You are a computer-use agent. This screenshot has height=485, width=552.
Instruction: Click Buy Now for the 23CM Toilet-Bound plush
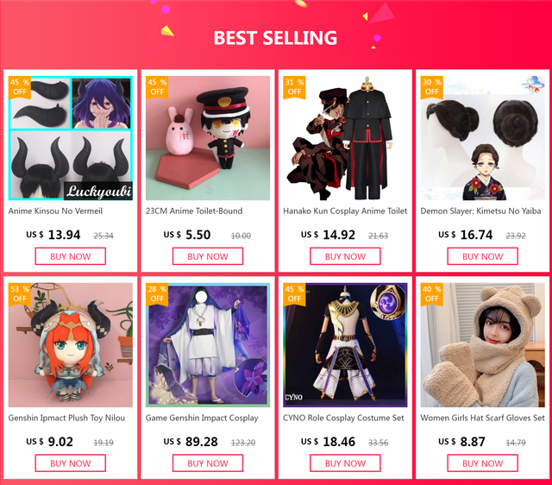tap(208, 256)
